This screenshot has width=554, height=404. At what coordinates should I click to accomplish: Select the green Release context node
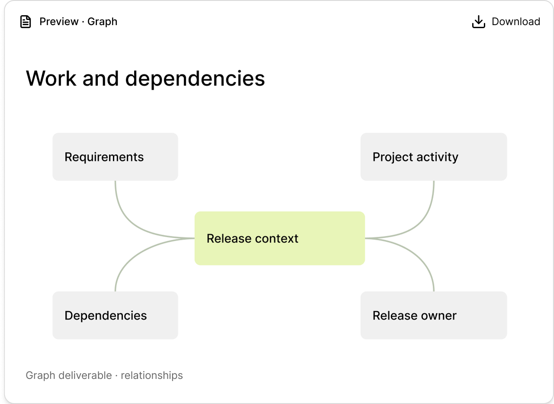click(280, 238)
